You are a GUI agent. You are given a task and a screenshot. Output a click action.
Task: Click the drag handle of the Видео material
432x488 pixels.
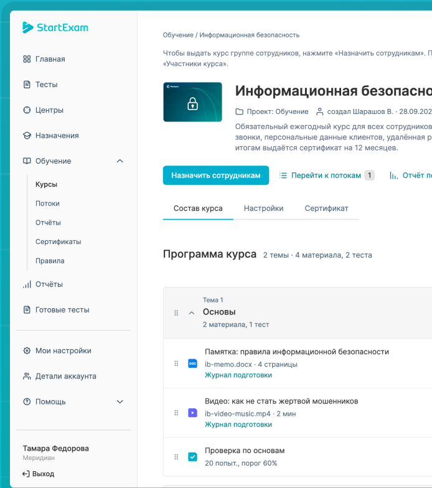click(176, 413)
